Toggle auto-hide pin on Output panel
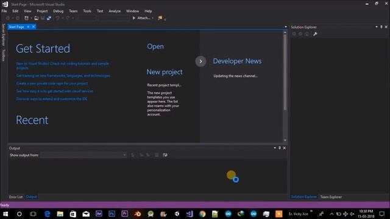Viewport: 390px width, 219px height. [280, 148]
